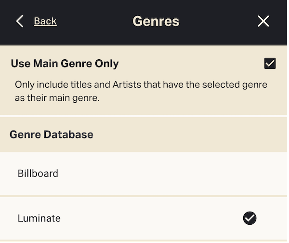Close the Genres panel with the X
The image size is (289, 243).
[x=263, y=21]
